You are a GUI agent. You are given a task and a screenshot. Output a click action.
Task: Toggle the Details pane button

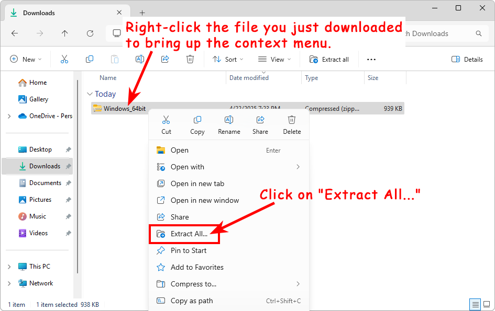point(467,60)
